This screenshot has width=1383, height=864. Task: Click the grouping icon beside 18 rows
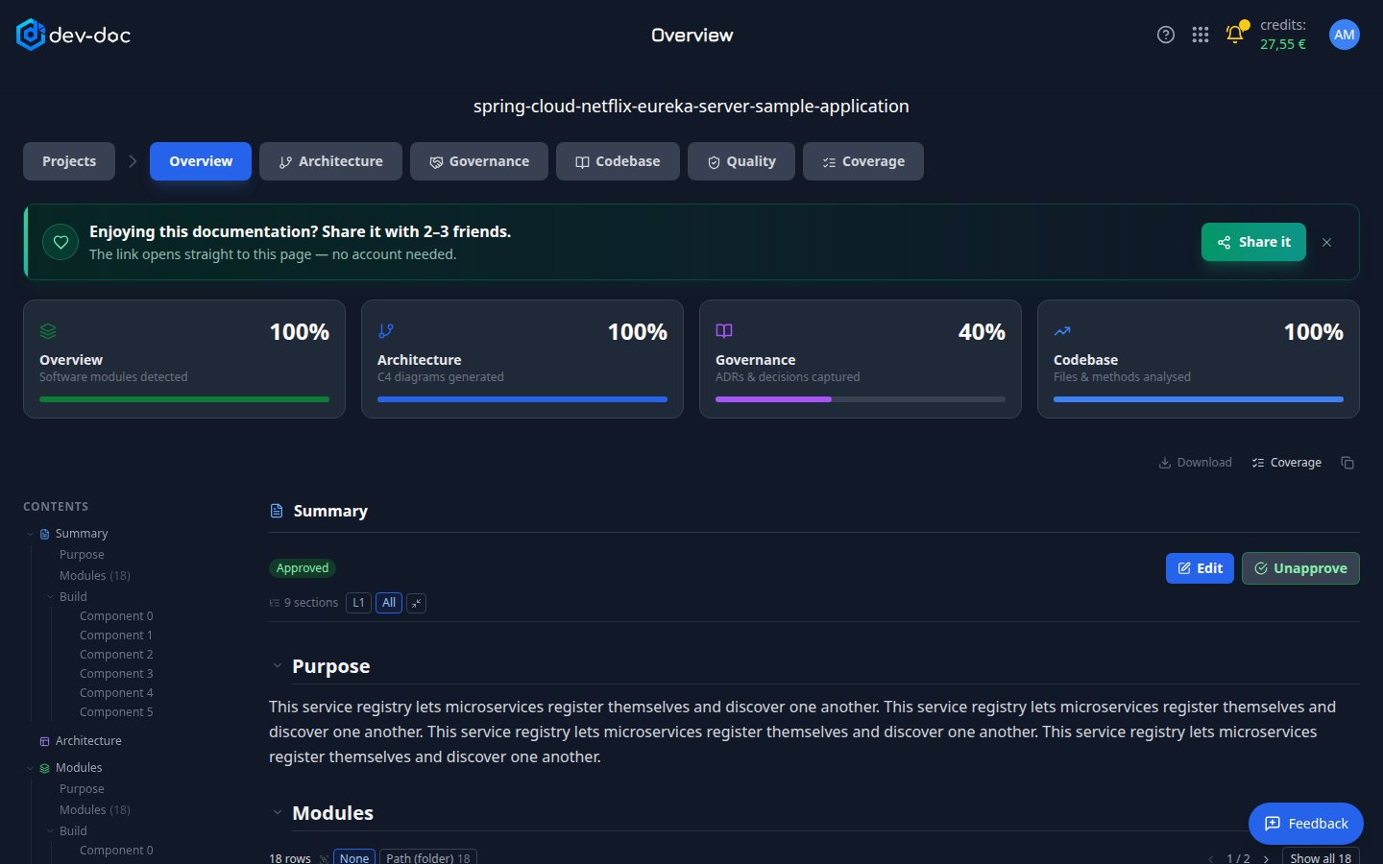(324, 858)
